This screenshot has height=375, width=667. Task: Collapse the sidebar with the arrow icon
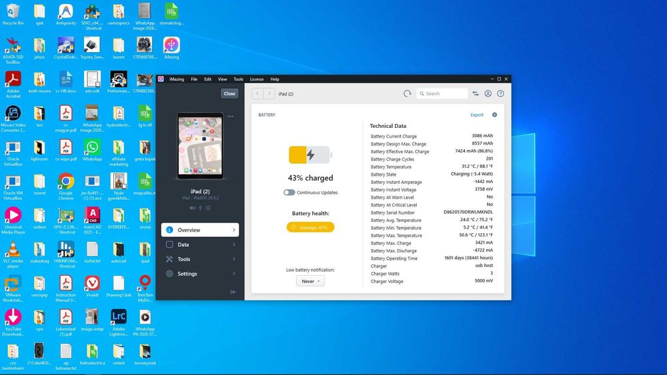coord(233,292)
